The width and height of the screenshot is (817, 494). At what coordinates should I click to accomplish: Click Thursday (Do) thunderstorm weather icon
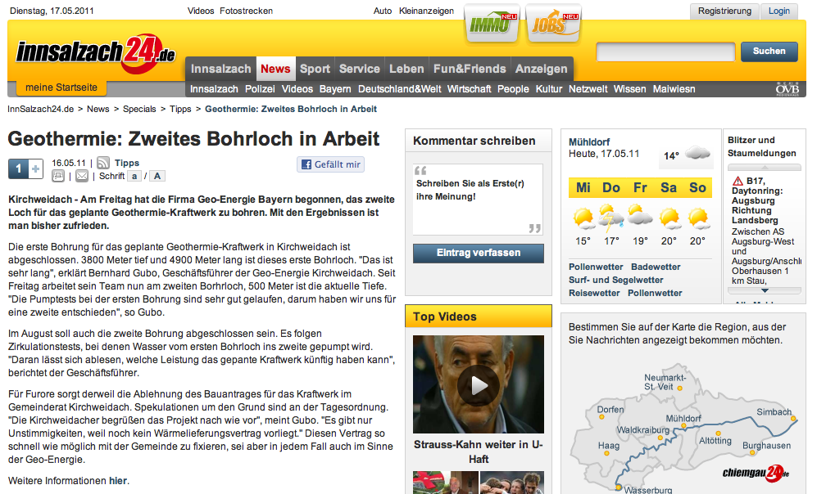point(611,218)
